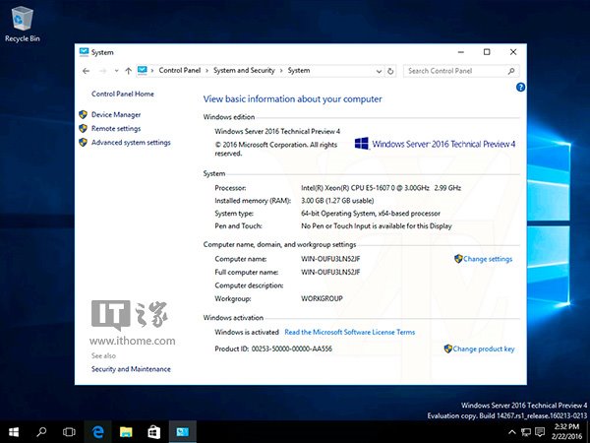Open Device Manager link

(116, 114)
